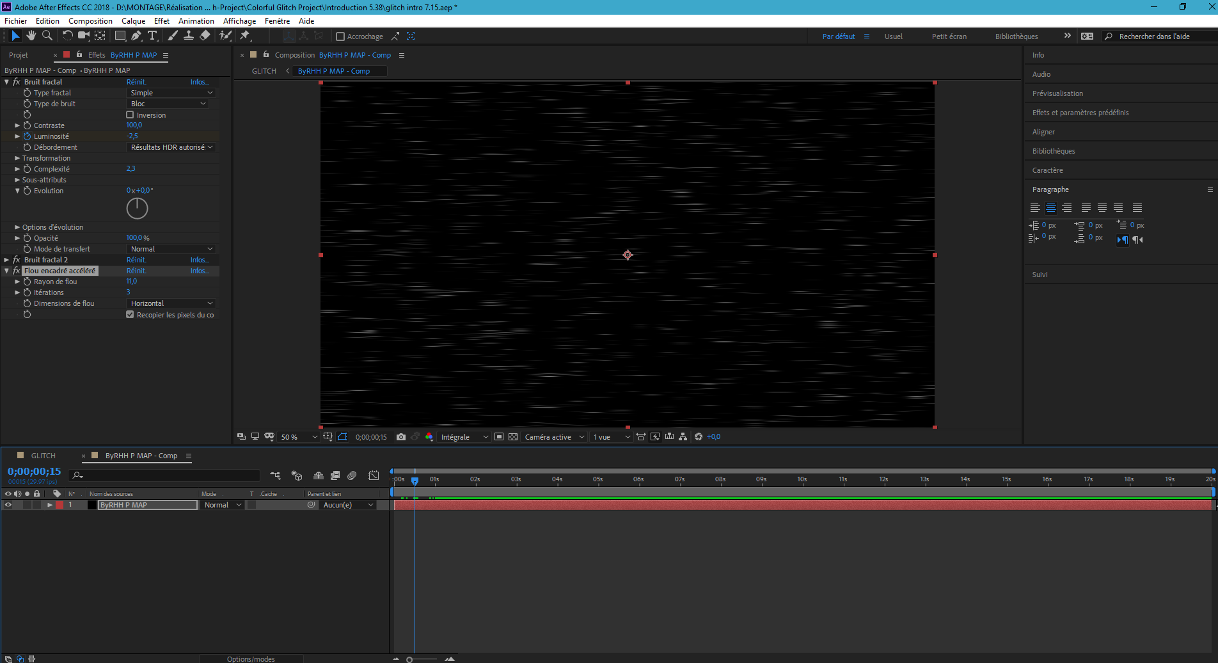Viewport: 1218px width, 663px height.
Task: Click the Options/modes toggle button
Action: coord(251,659)
